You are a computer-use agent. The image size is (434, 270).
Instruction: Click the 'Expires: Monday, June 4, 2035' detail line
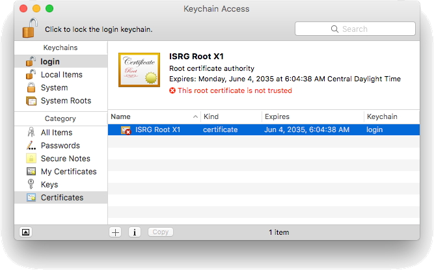point(285,79)
